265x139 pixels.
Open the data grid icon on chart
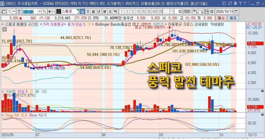coord(5,30)
